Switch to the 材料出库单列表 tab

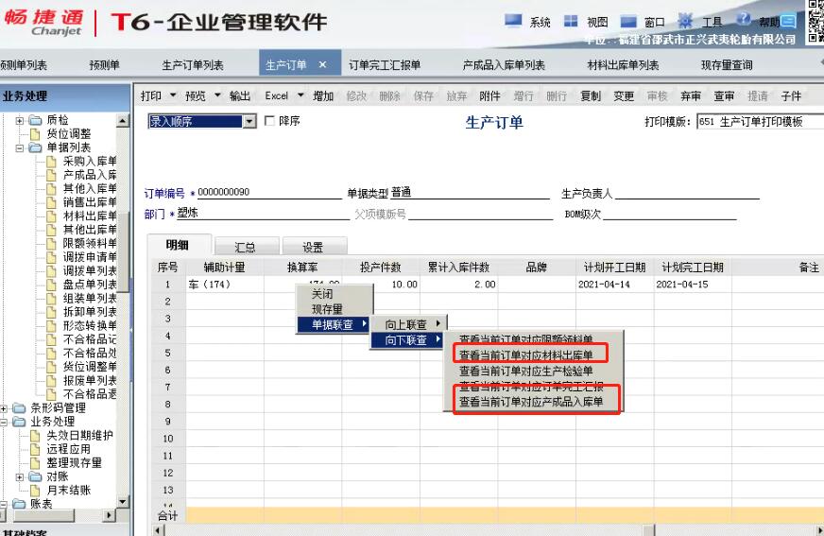click(x=623, y=65)
